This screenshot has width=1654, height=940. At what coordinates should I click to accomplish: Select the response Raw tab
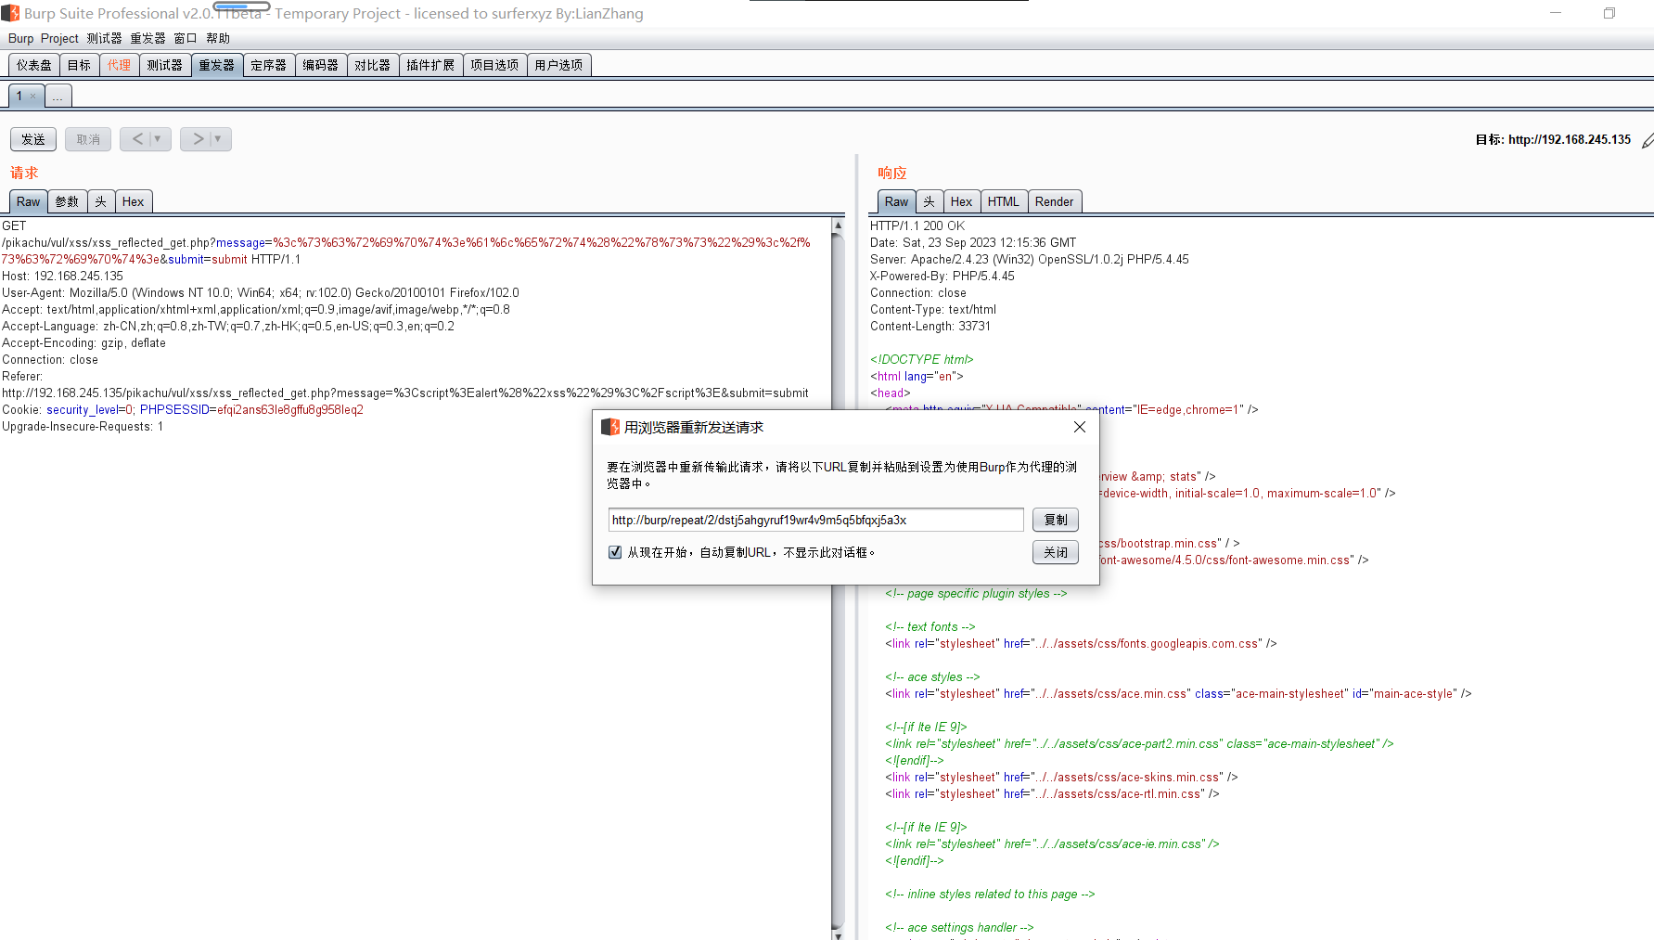pos(897,201)
